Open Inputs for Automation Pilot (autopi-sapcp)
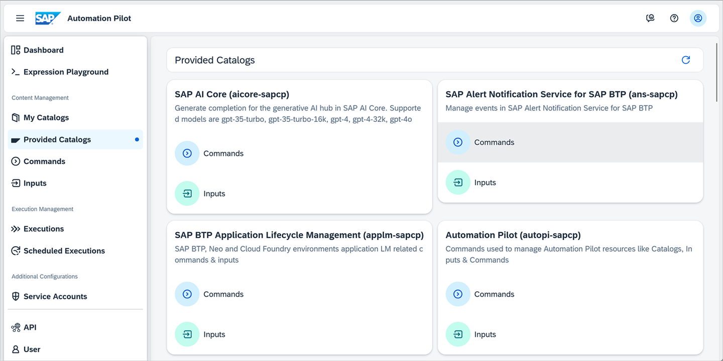 [x=570, y=334]
